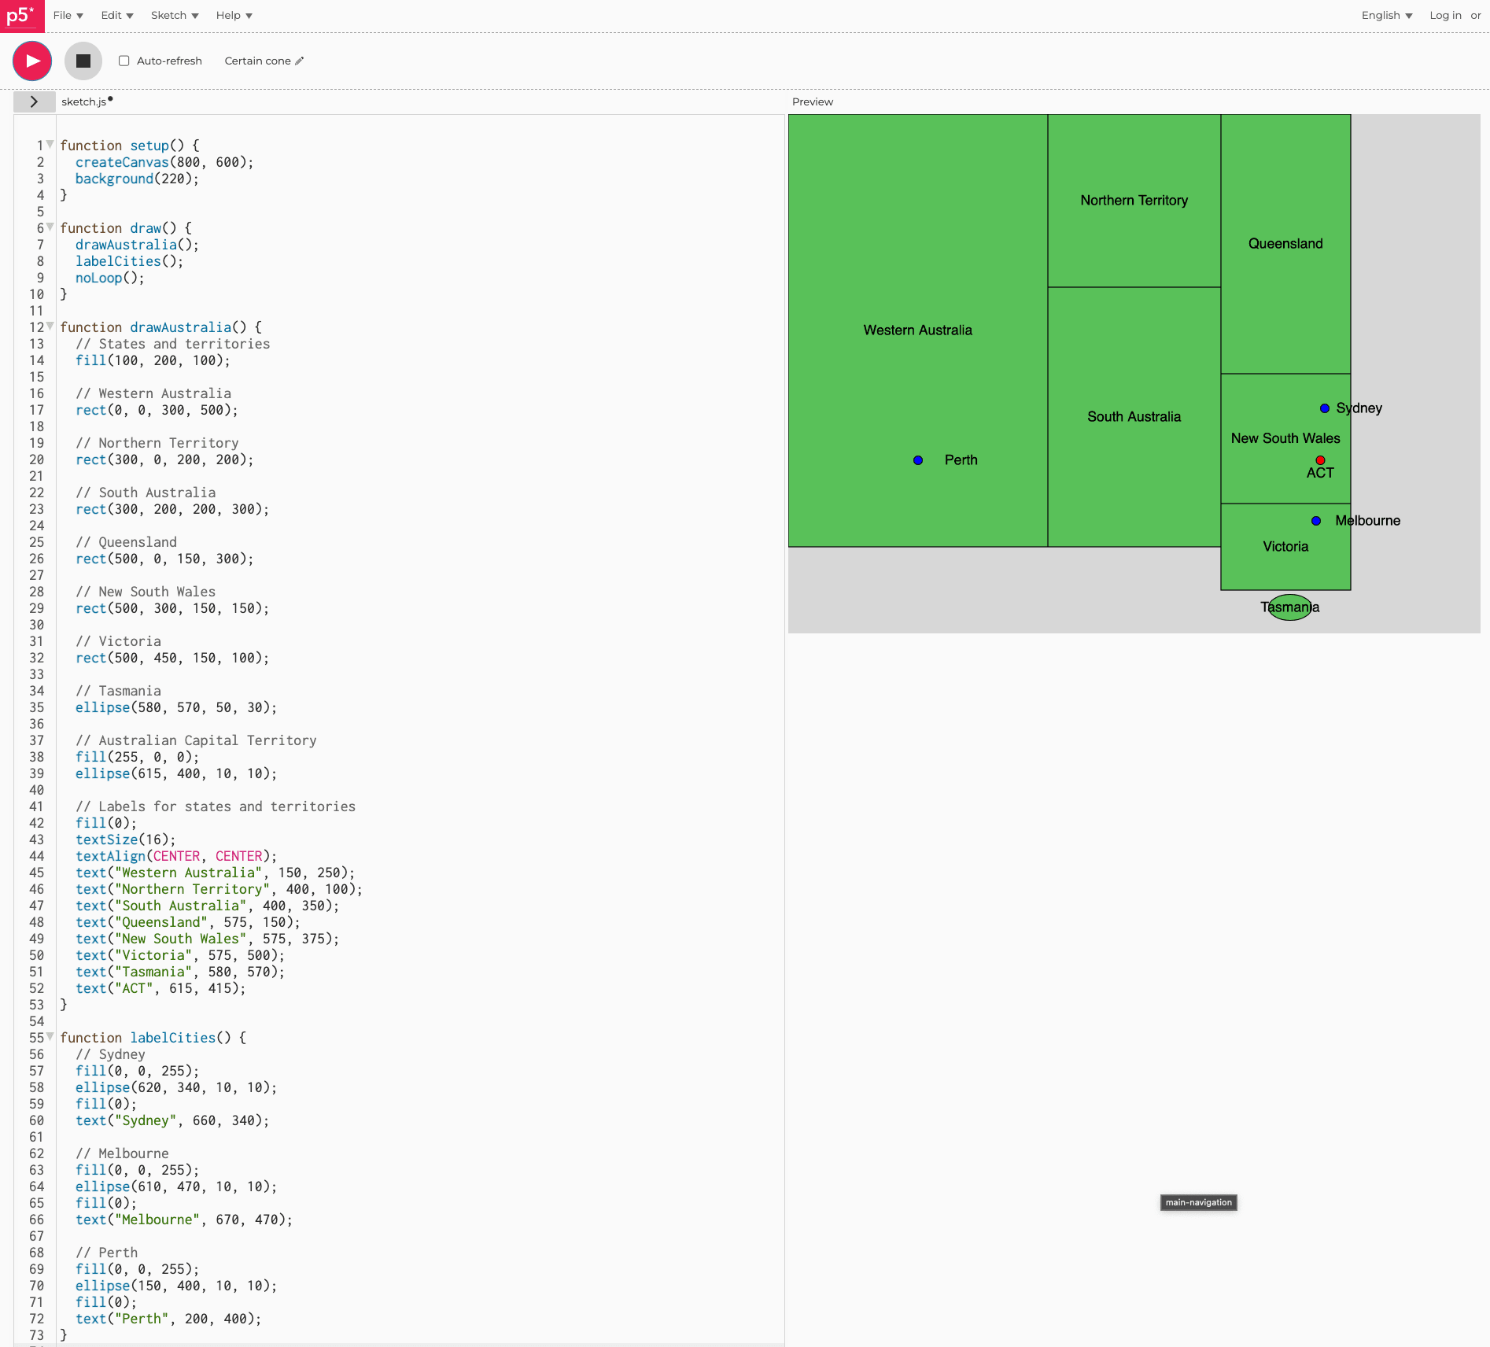The image size is (1490, 1347).
Task: Click the pencil icon to rename sketch
Action: point(300,61)
